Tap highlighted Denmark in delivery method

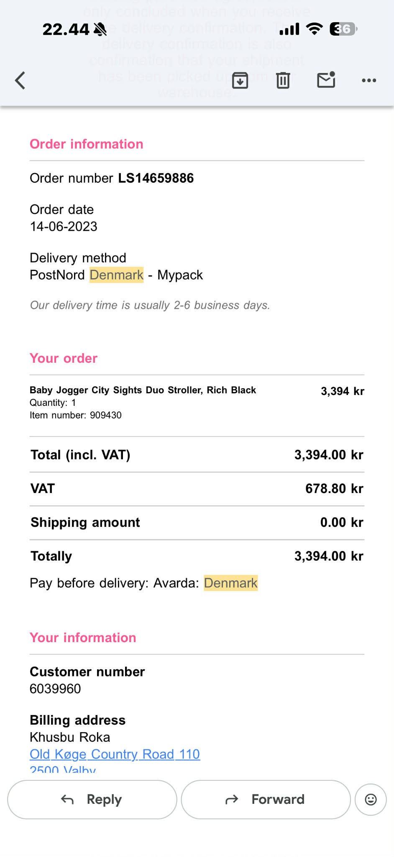point(117,275)
